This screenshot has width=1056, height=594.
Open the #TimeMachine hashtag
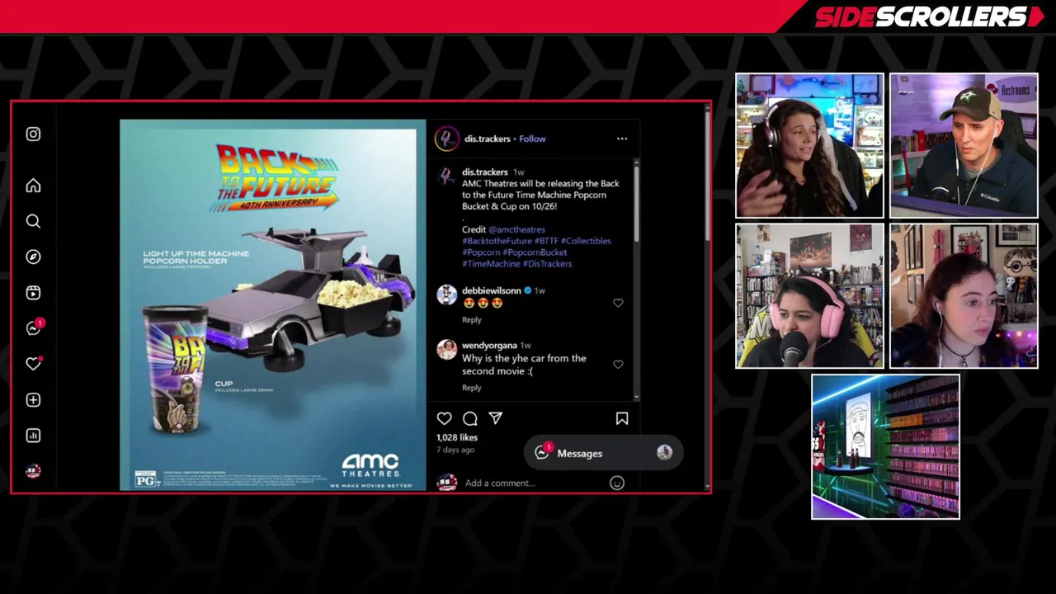click(x=491, y=264)
